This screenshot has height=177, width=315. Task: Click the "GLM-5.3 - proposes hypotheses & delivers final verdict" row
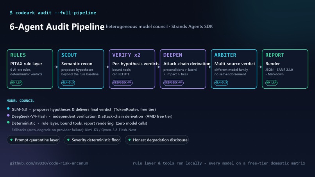click(84, 109)
